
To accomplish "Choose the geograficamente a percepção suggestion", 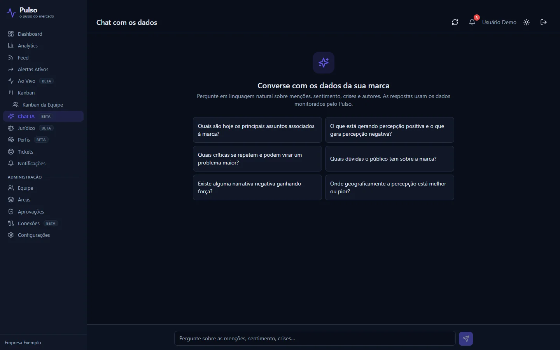I will click(x=390, y=187).
